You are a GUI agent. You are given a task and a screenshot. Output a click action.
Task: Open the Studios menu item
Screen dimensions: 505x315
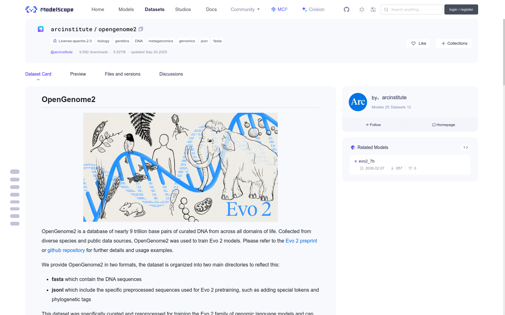point(183,9)
